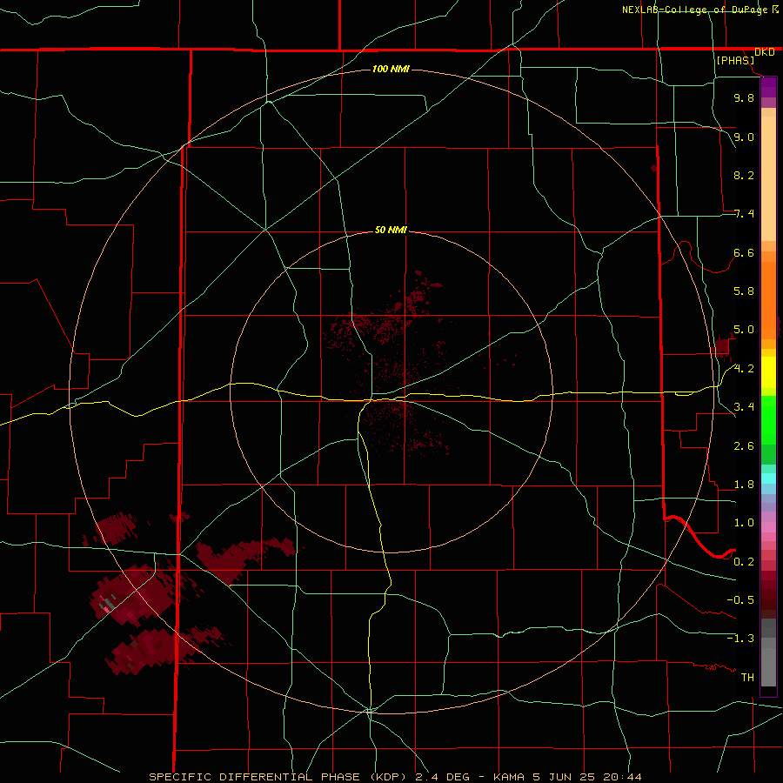Click the -1.3 legend value
Viewport: 783px width, 783px height.
click(740, 639)
